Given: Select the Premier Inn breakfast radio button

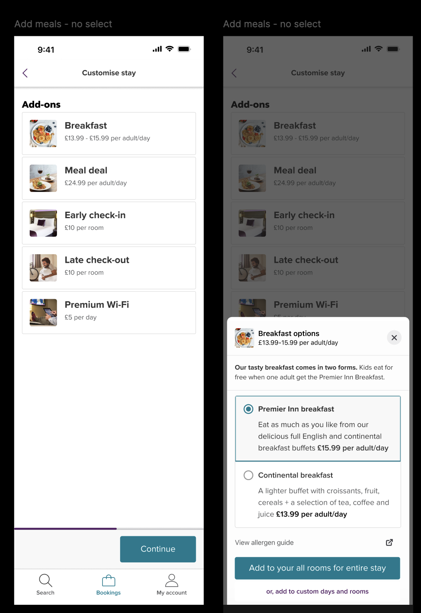Looking at the screenshot, I should pyautogui.click(x=249, y=409).
